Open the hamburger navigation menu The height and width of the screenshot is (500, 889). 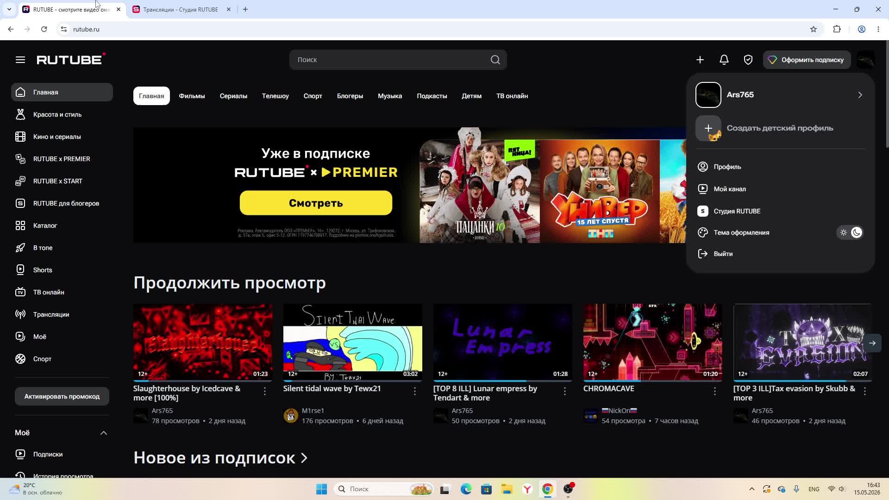coord(20,60)
